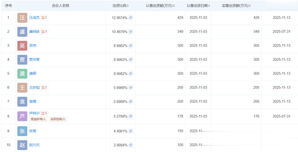Select the 10.4679% ratio value
298x152 pixels.
pyautogui.click(x=119, y=32)
